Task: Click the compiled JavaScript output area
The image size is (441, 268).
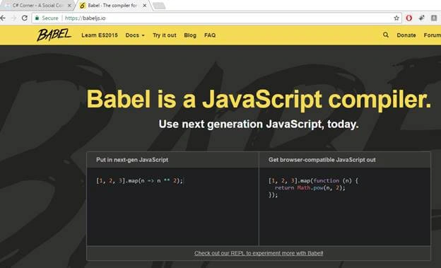Action: click(345, 207)
